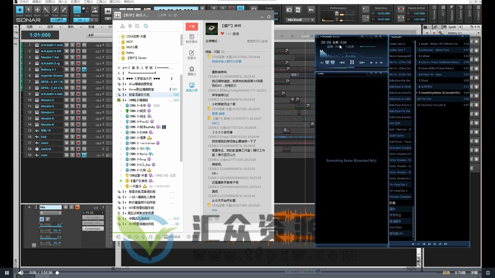Open Compressor effect in FX bin
This screenshot has width=495, height=278.
pyautogui.click(x=93, y=229)
